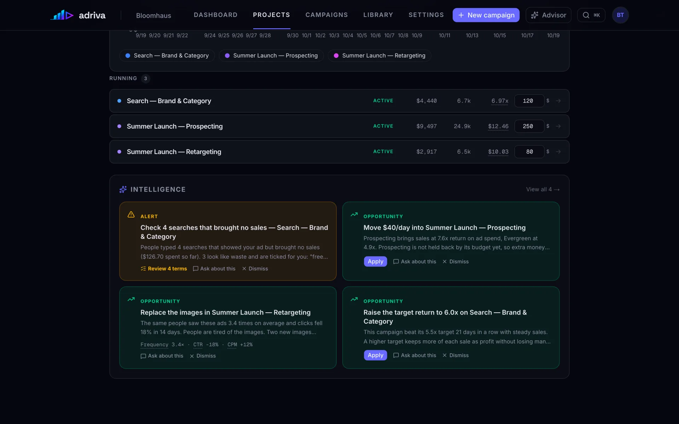This screenshot has width=679, height=424.
Task: Click the Intelligence sparkle icon
Action: [123, 189]
